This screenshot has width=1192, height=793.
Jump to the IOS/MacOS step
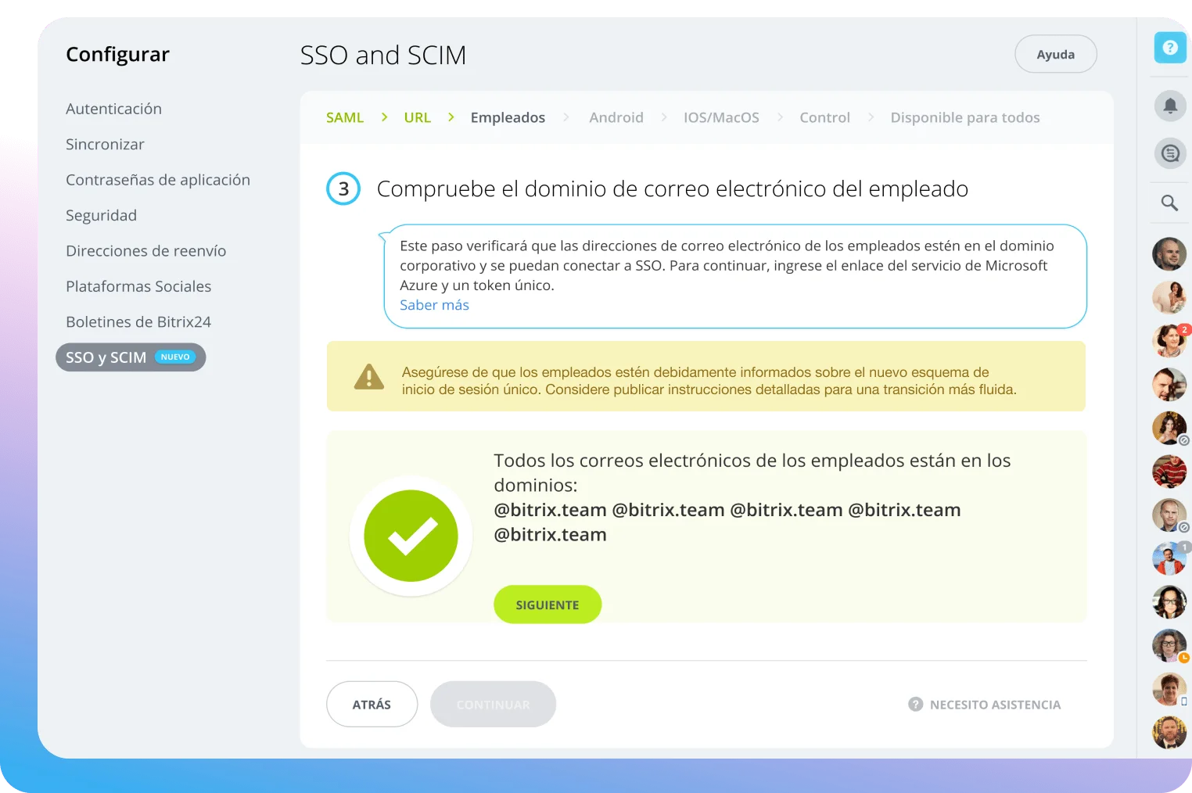click(x=721, y=117)
